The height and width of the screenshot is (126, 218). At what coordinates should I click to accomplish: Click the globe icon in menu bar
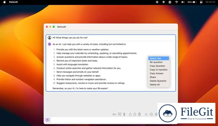163,2
